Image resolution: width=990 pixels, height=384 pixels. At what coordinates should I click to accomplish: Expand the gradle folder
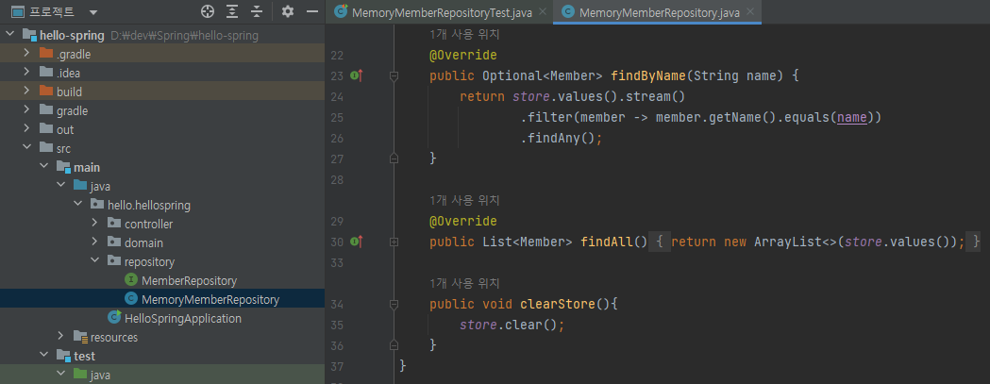coord(26,110)
